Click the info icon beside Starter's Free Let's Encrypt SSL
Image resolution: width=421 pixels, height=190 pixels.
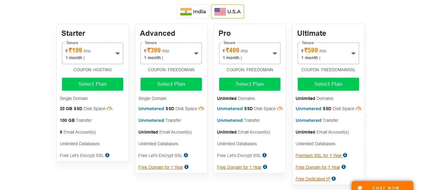click(x=107, y=155)
